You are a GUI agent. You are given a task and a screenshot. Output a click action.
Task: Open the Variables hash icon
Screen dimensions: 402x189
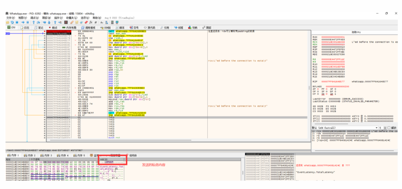[95, 22]
